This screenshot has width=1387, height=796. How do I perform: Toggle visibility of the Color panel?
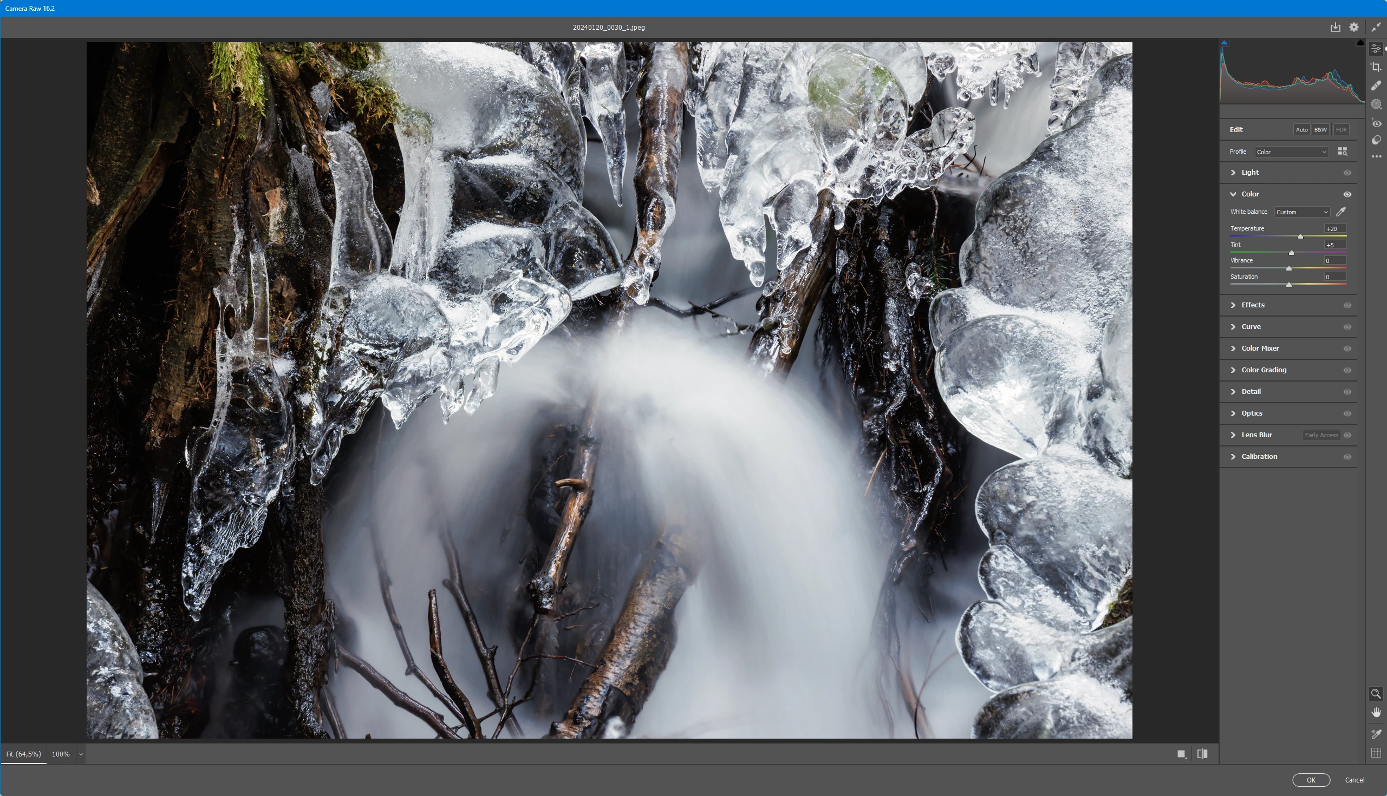tap(1347, 194)
